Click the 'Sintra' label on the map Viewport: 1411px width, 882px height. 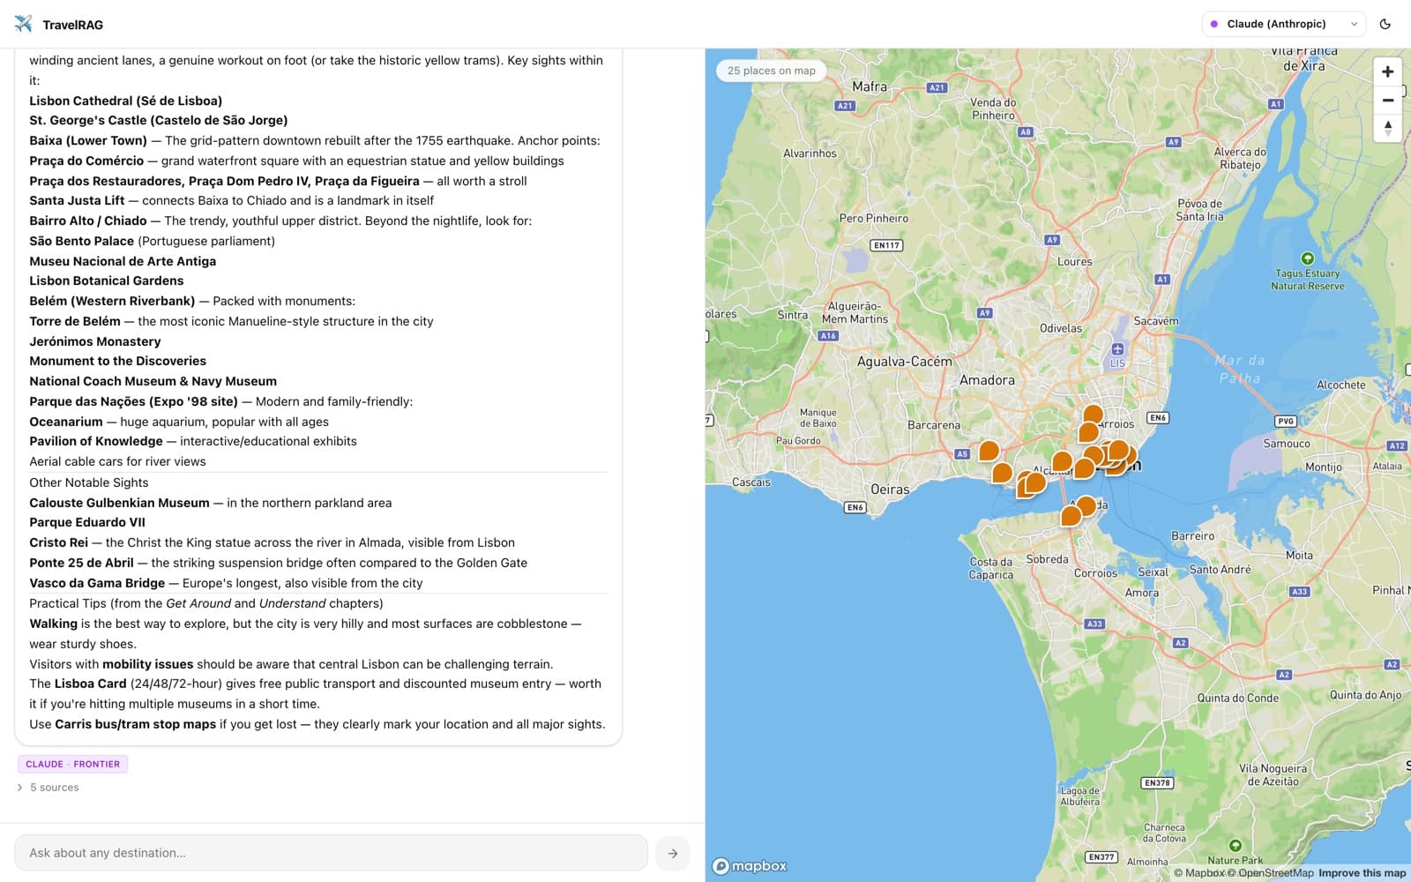pyautogui.click(x=792, y=315)
